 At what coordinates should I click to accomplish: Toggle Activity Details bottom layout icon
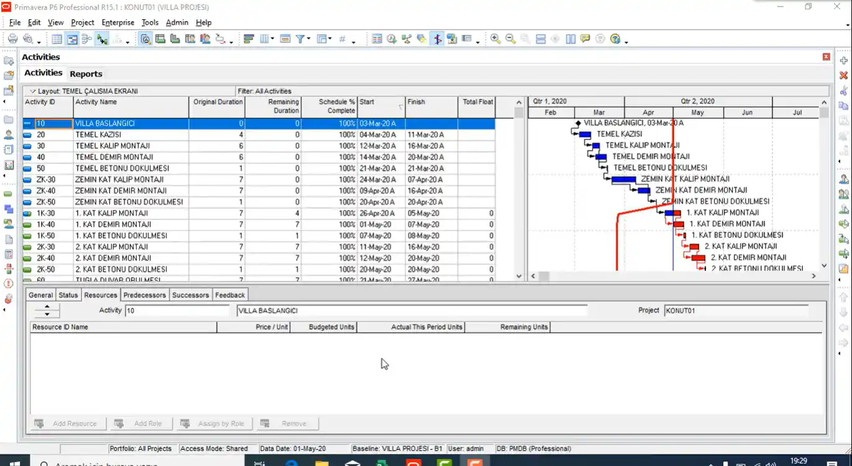point(146,39)
